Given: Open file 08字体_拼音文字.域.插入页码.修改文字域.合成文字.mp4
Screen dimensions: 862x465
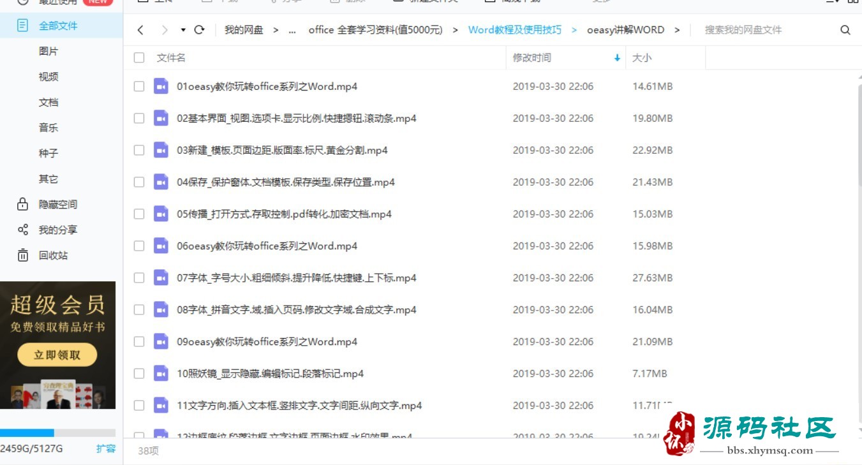Looking at the screenshot, I should (297, 309).
